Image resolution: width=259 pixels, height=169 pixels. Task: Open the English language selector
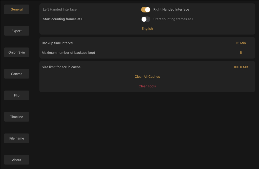pyautogui.click(x=147, y=29)
